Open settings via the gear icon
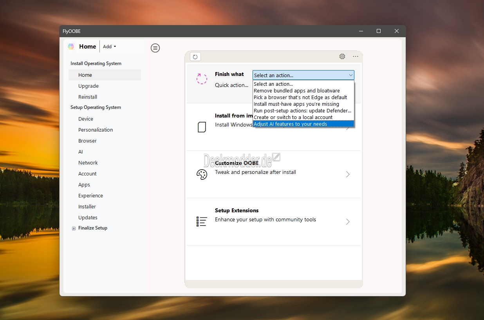Viewport: 484px width, 320px height. tap(342, 56)
